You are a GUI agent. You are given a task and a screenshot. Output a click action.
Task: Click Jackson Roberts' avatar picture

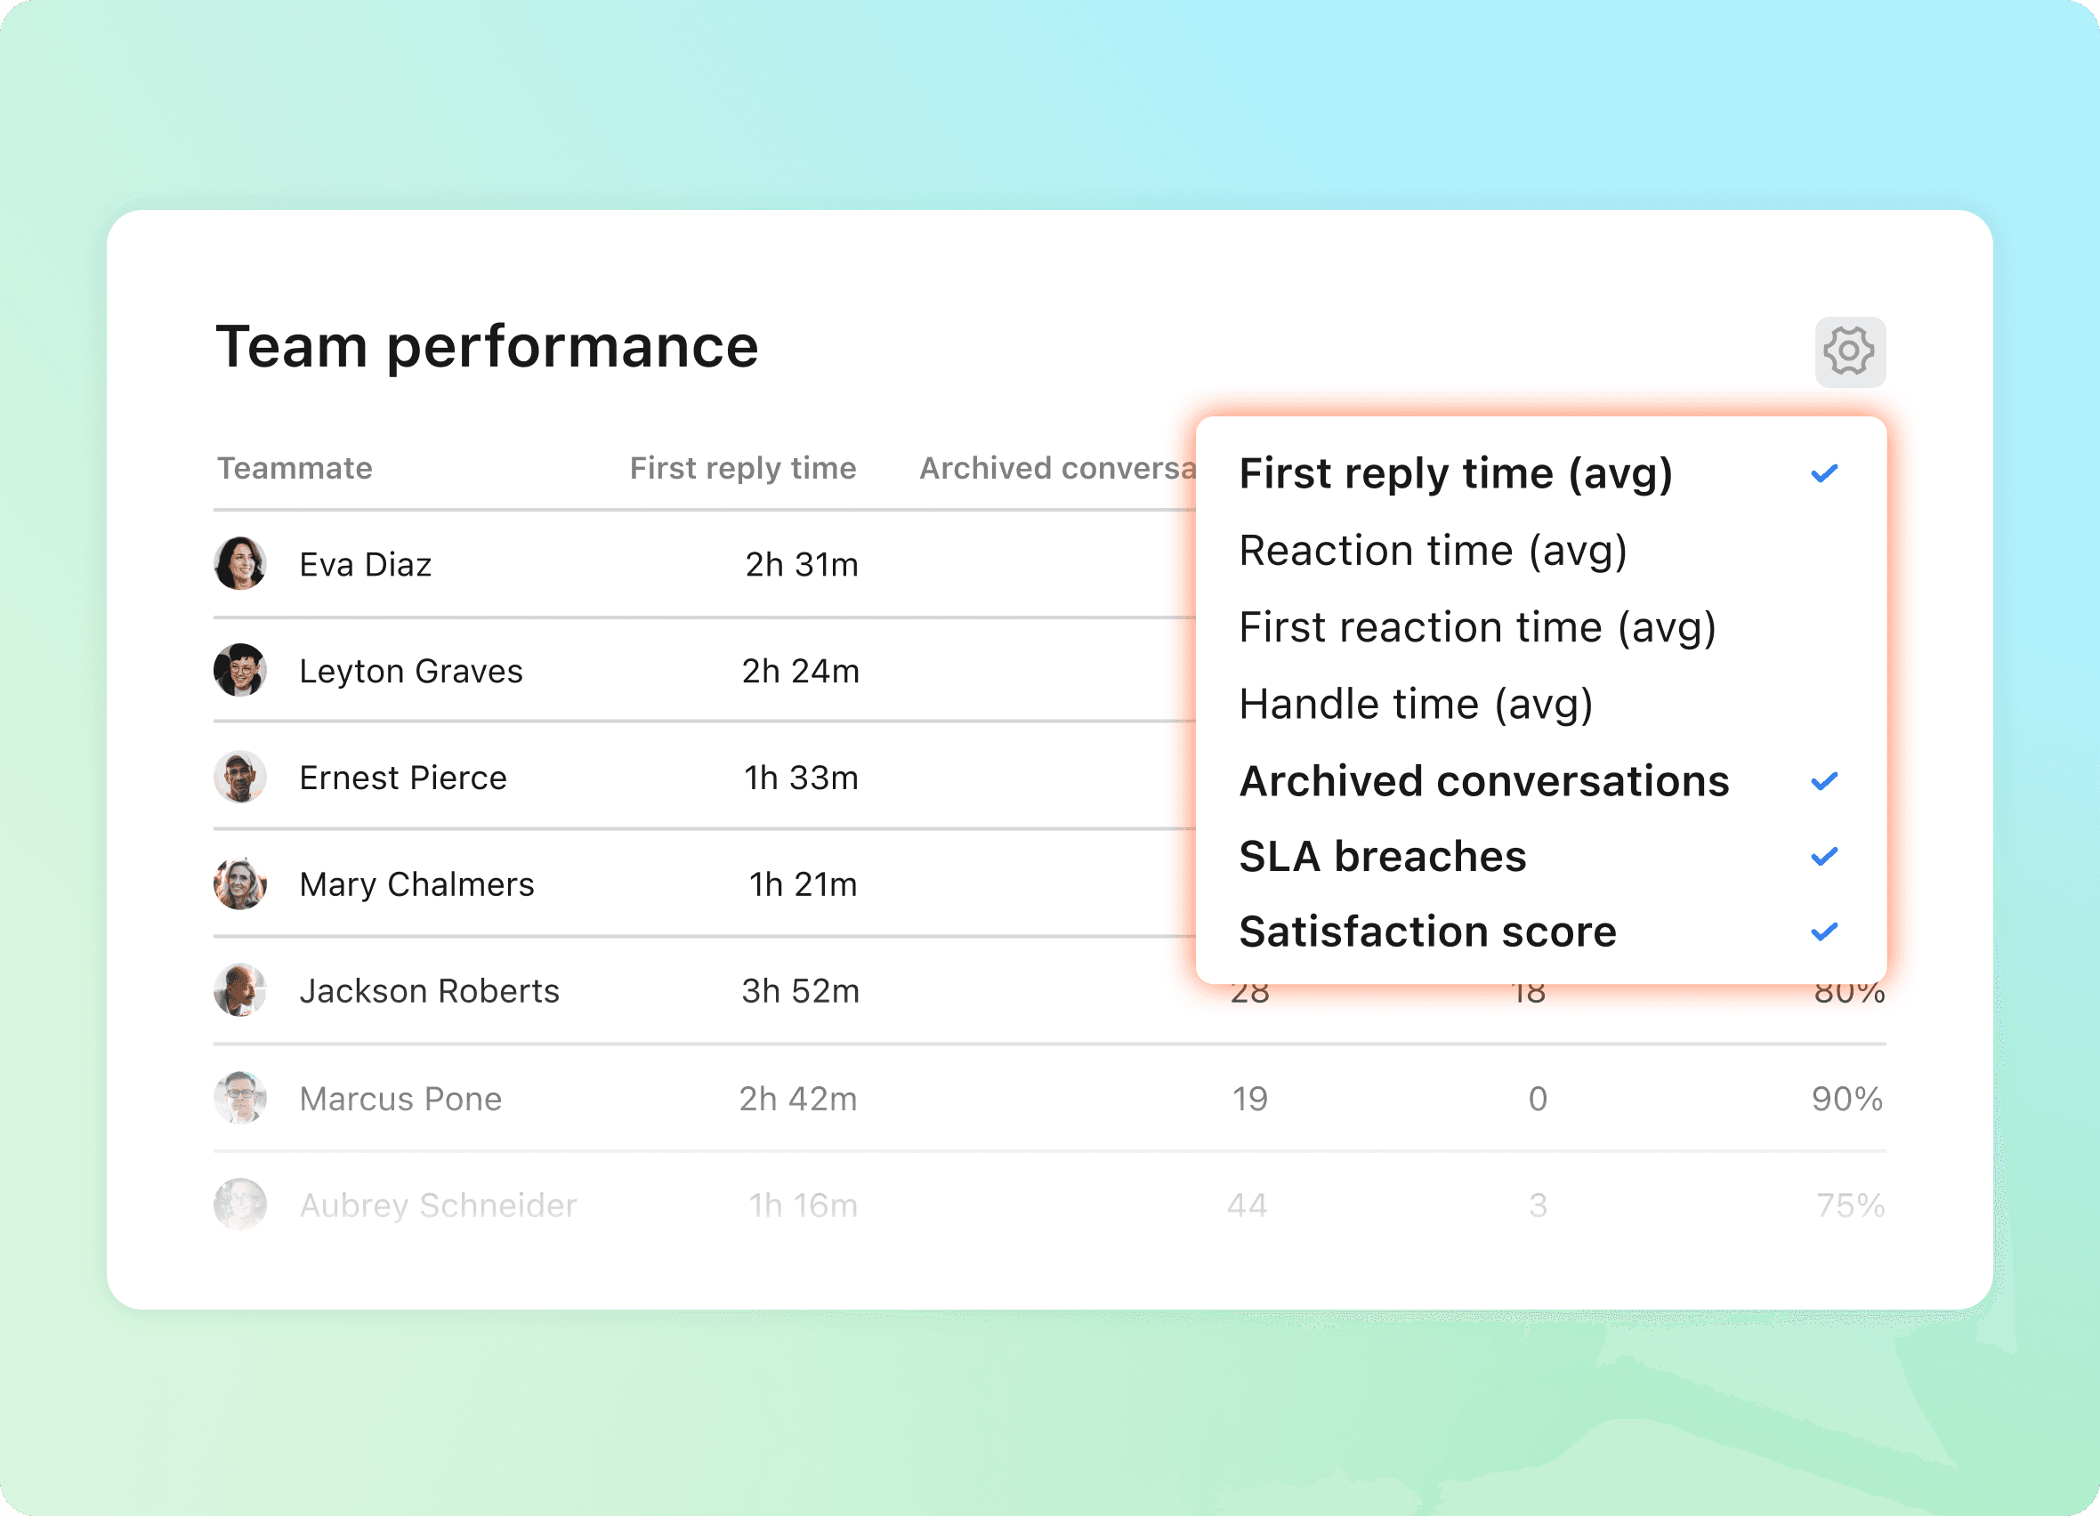(x=240, y=990)
